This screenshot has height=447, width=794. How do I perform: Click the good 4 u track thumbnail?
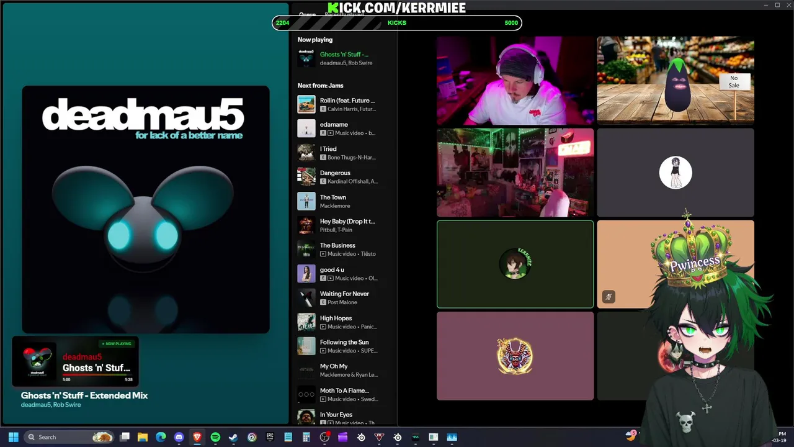coord(306,274)
